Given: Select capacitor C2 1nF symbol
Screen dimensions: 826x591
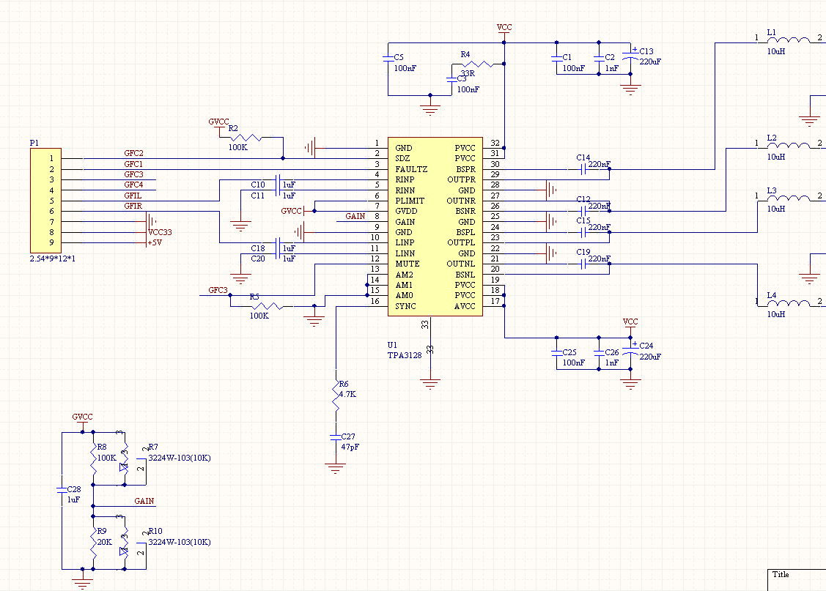Looking at the screenshot, I should coord(599,59).
